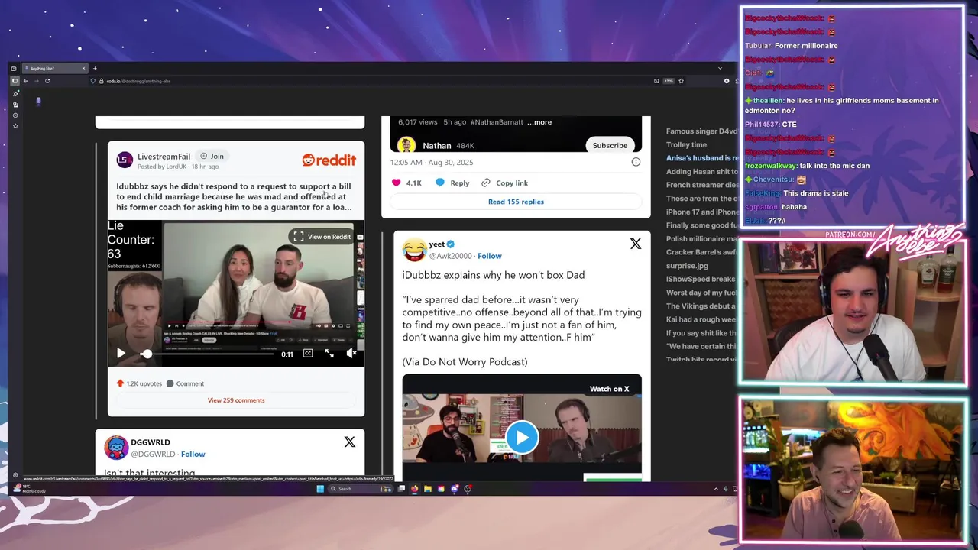The width and height of the screenshot is (978, 550).
Task: Click the padlock site security icon
Action: pos(101,81)
